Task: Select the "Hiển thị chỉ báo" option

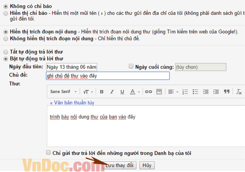Action: pyautogui.click(x=6, y=13)
